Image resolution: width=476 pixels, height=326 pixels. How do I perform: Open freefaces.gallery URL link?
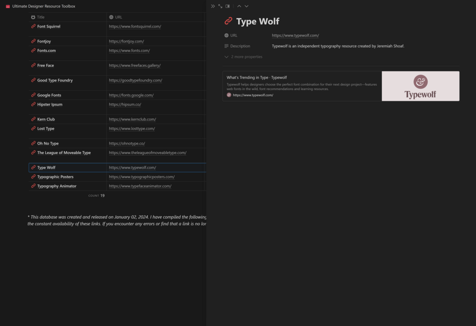click(135, 65)
